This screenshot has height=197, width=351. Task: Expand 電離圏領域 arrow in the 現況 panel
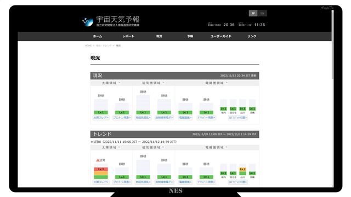coord(227,83)
